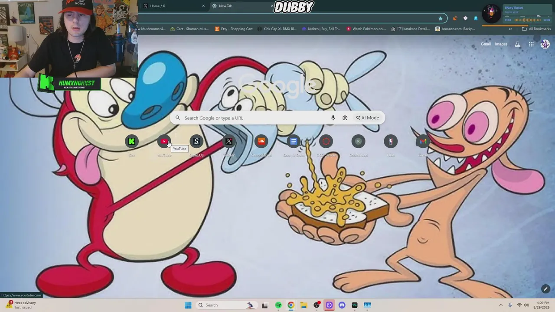Open the Google apps grid
The height and width of the screenshot is (312, 555).
[x=531, y=44]
